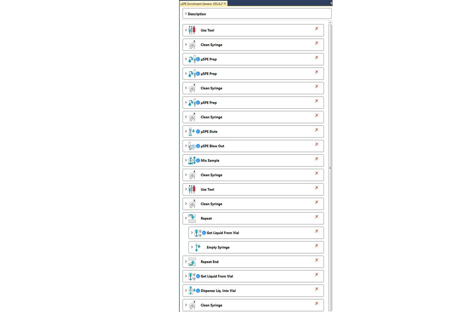456x312 pixels.
Task: Click the Repeat loop step icon
Action: coord(192,218)
